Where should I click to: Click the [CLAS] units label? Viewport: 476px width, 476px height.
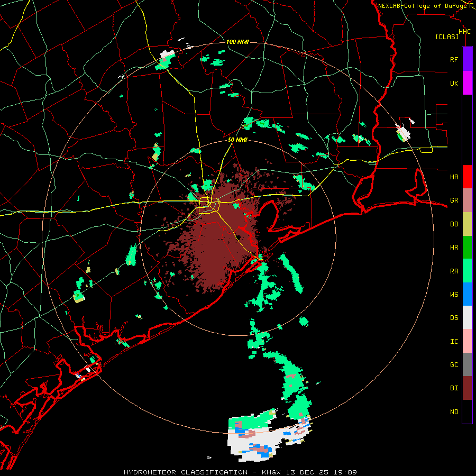447,37
